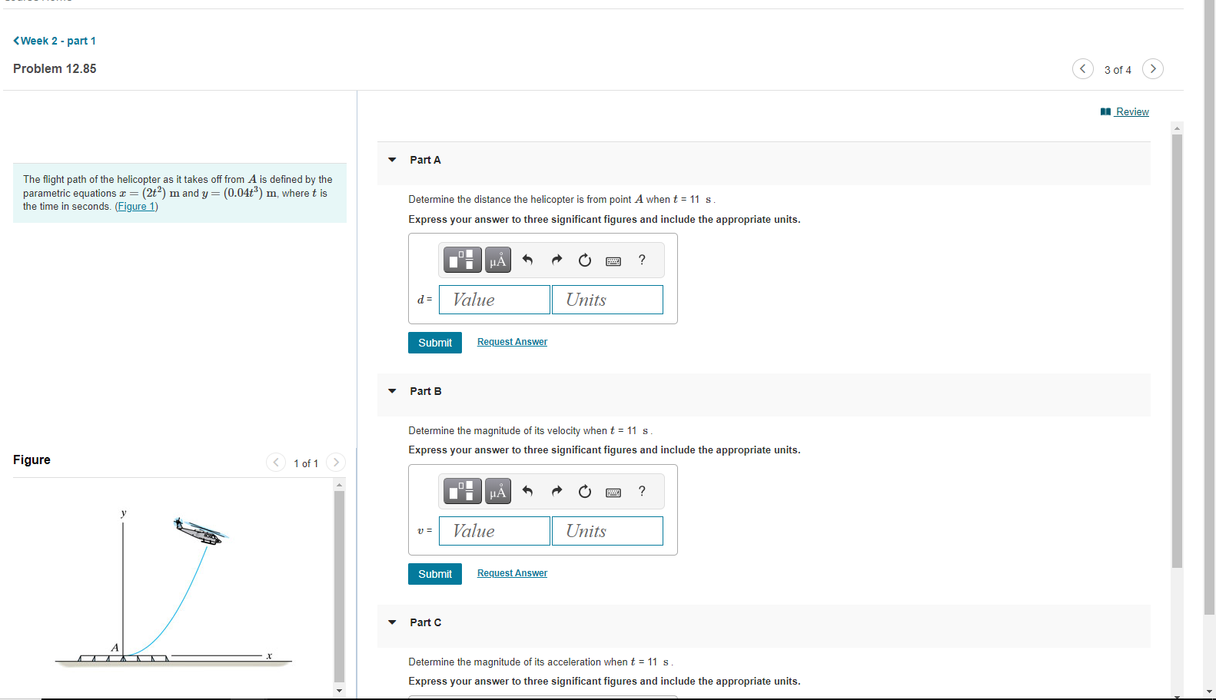
Task: Reset the Part A answer field
Action: [x=585, y=260]
